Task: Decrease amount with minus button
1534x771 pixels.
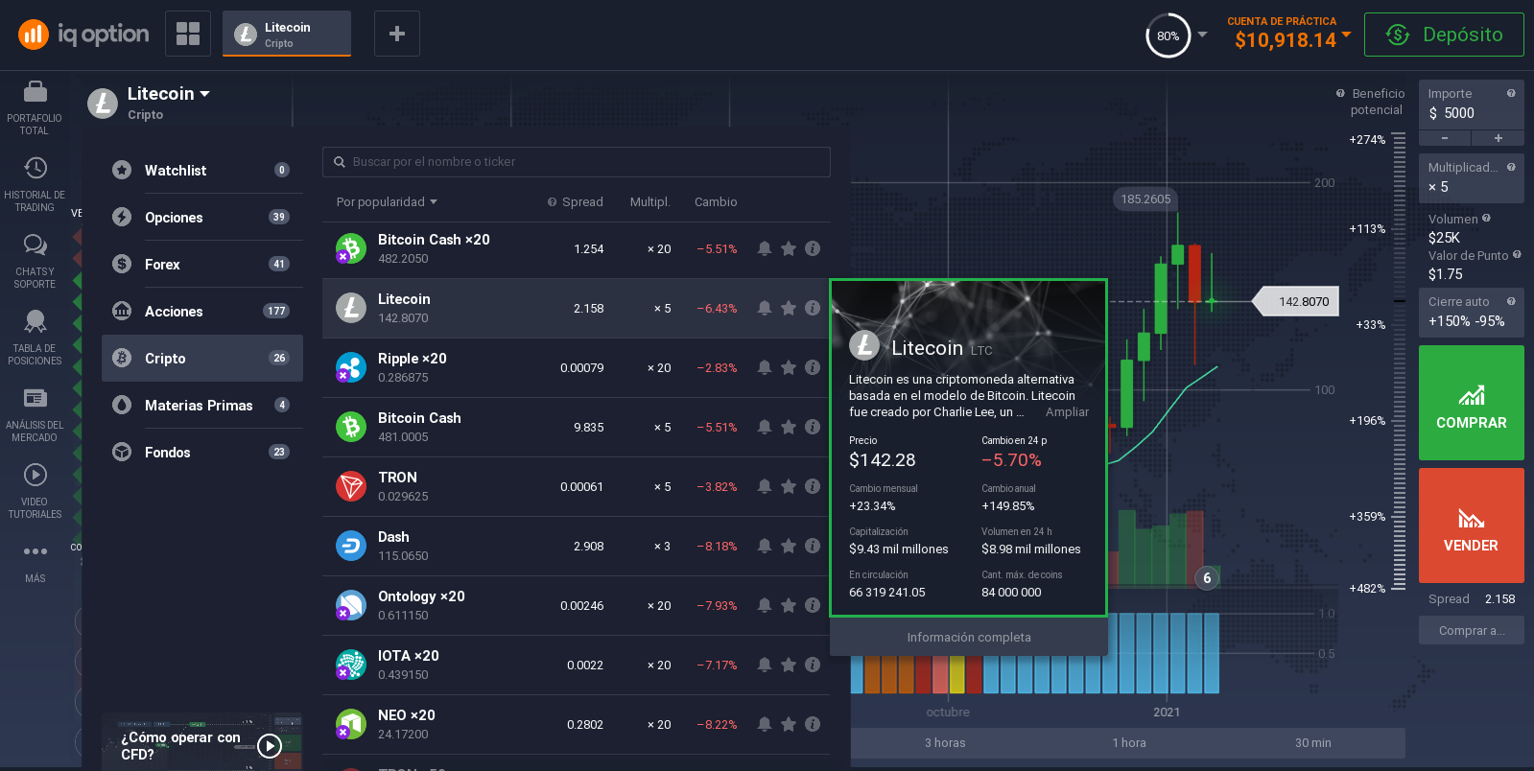Action: (x=1445, y=139)
